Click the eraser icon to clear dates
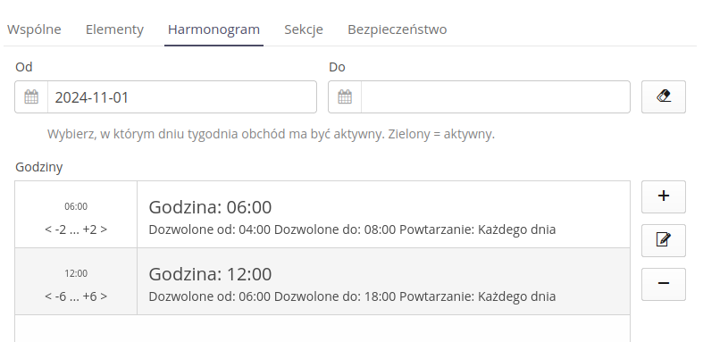703x342 pixels. coord(663,96)
